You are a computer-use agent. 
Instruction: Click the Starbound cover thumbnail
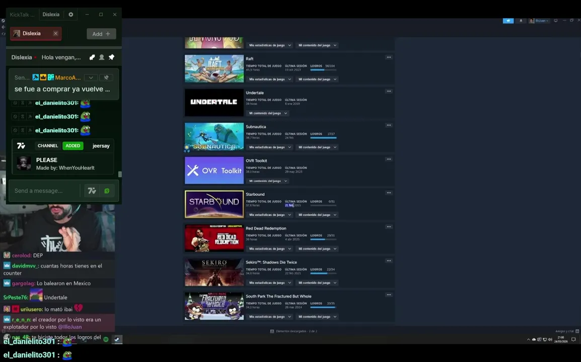214,204
